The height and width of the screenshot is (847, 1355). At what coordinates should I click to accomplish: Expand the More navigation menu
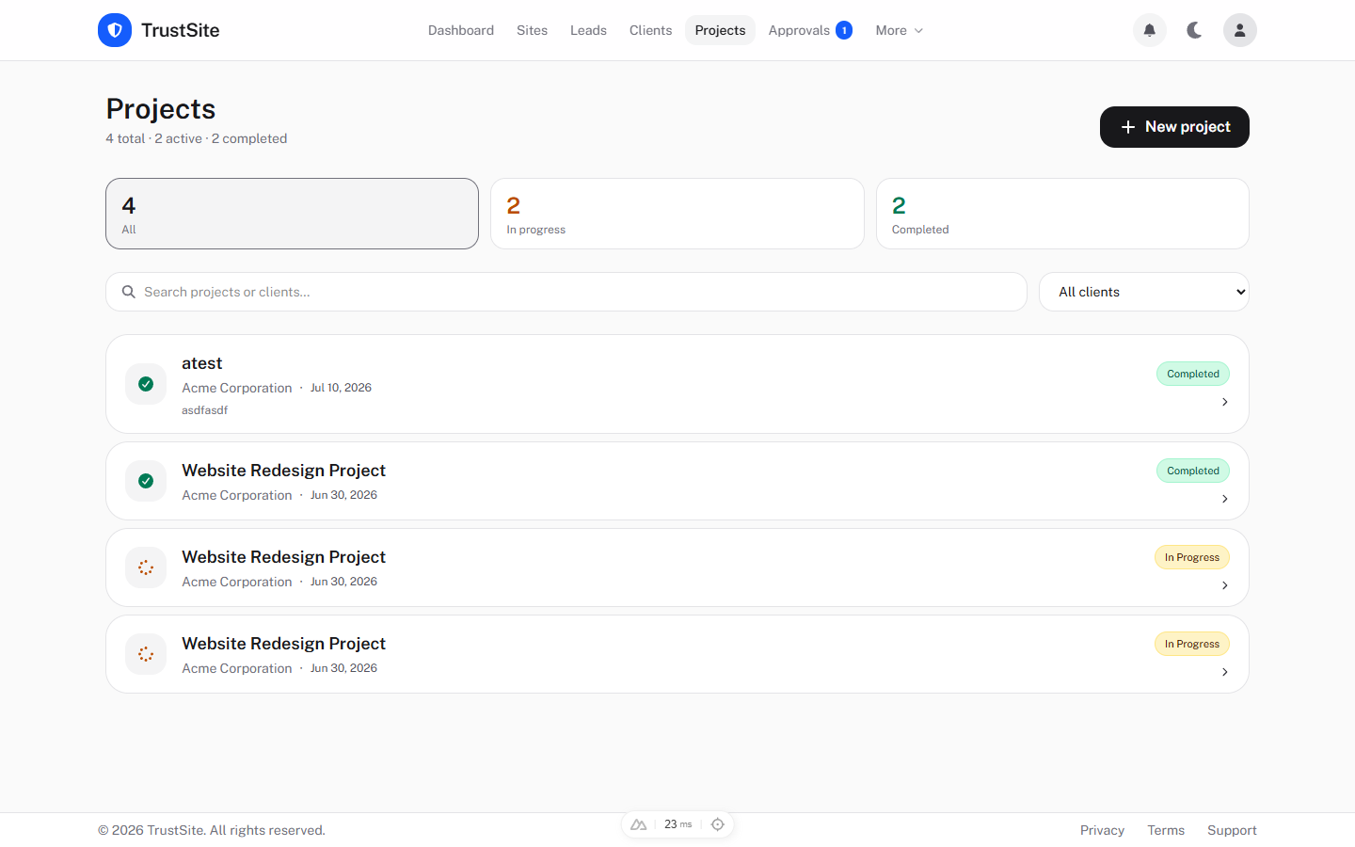tap(899, 30)
